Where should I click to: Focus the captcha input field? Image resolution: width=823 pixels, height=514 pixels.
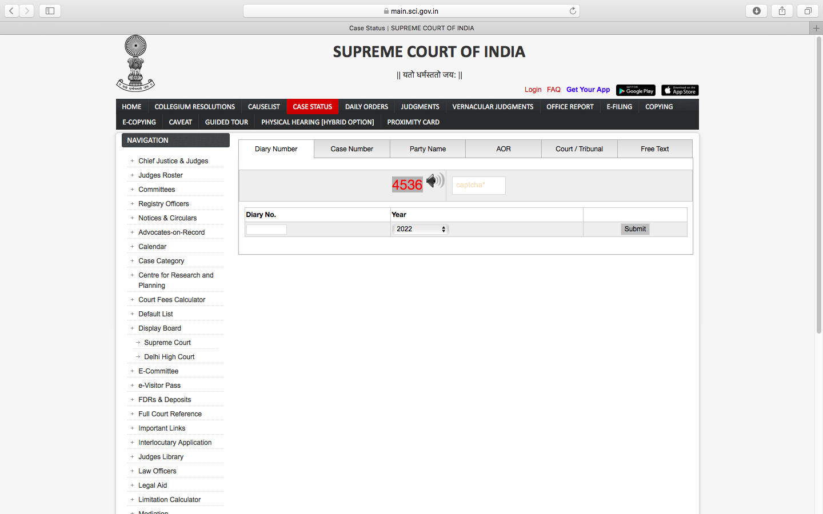coord(479,185)
